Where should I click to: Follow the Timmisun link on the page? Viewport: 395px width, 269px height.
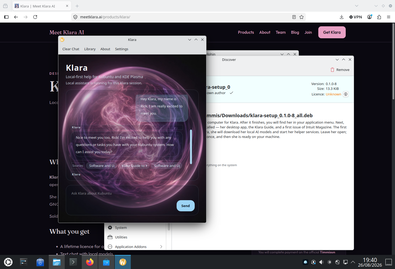click(x=327, y=252)
